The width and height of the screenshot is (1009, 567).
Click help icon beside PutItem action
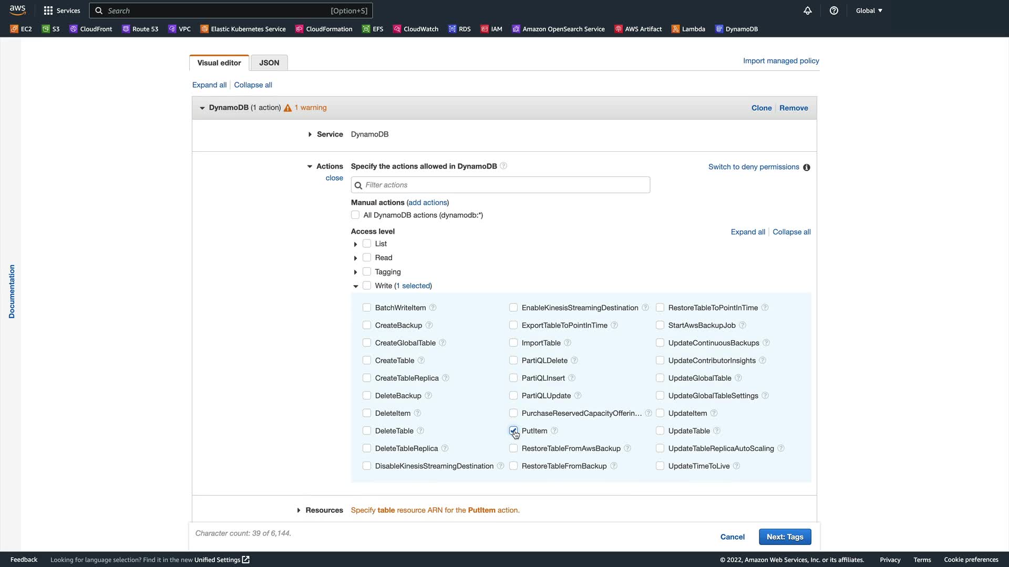tap(554, 431)
